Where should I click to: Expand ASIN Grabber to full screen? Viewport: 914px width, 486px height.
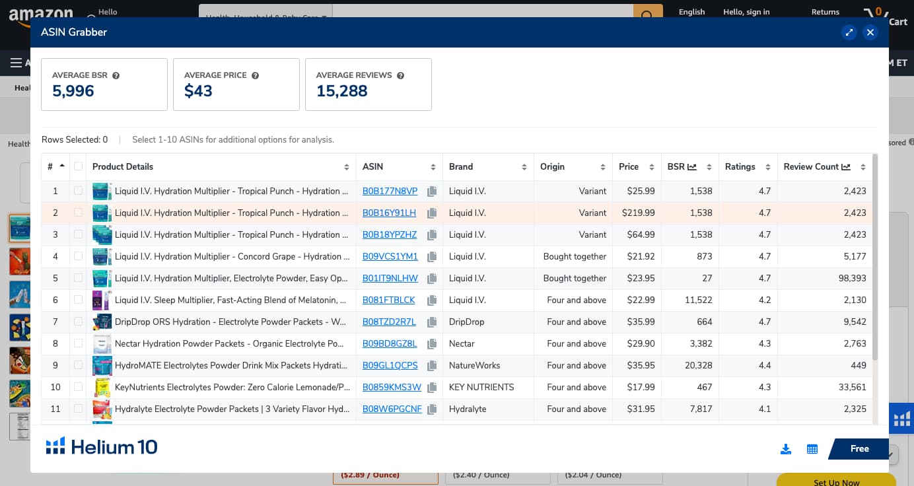[x=849, y=32]
